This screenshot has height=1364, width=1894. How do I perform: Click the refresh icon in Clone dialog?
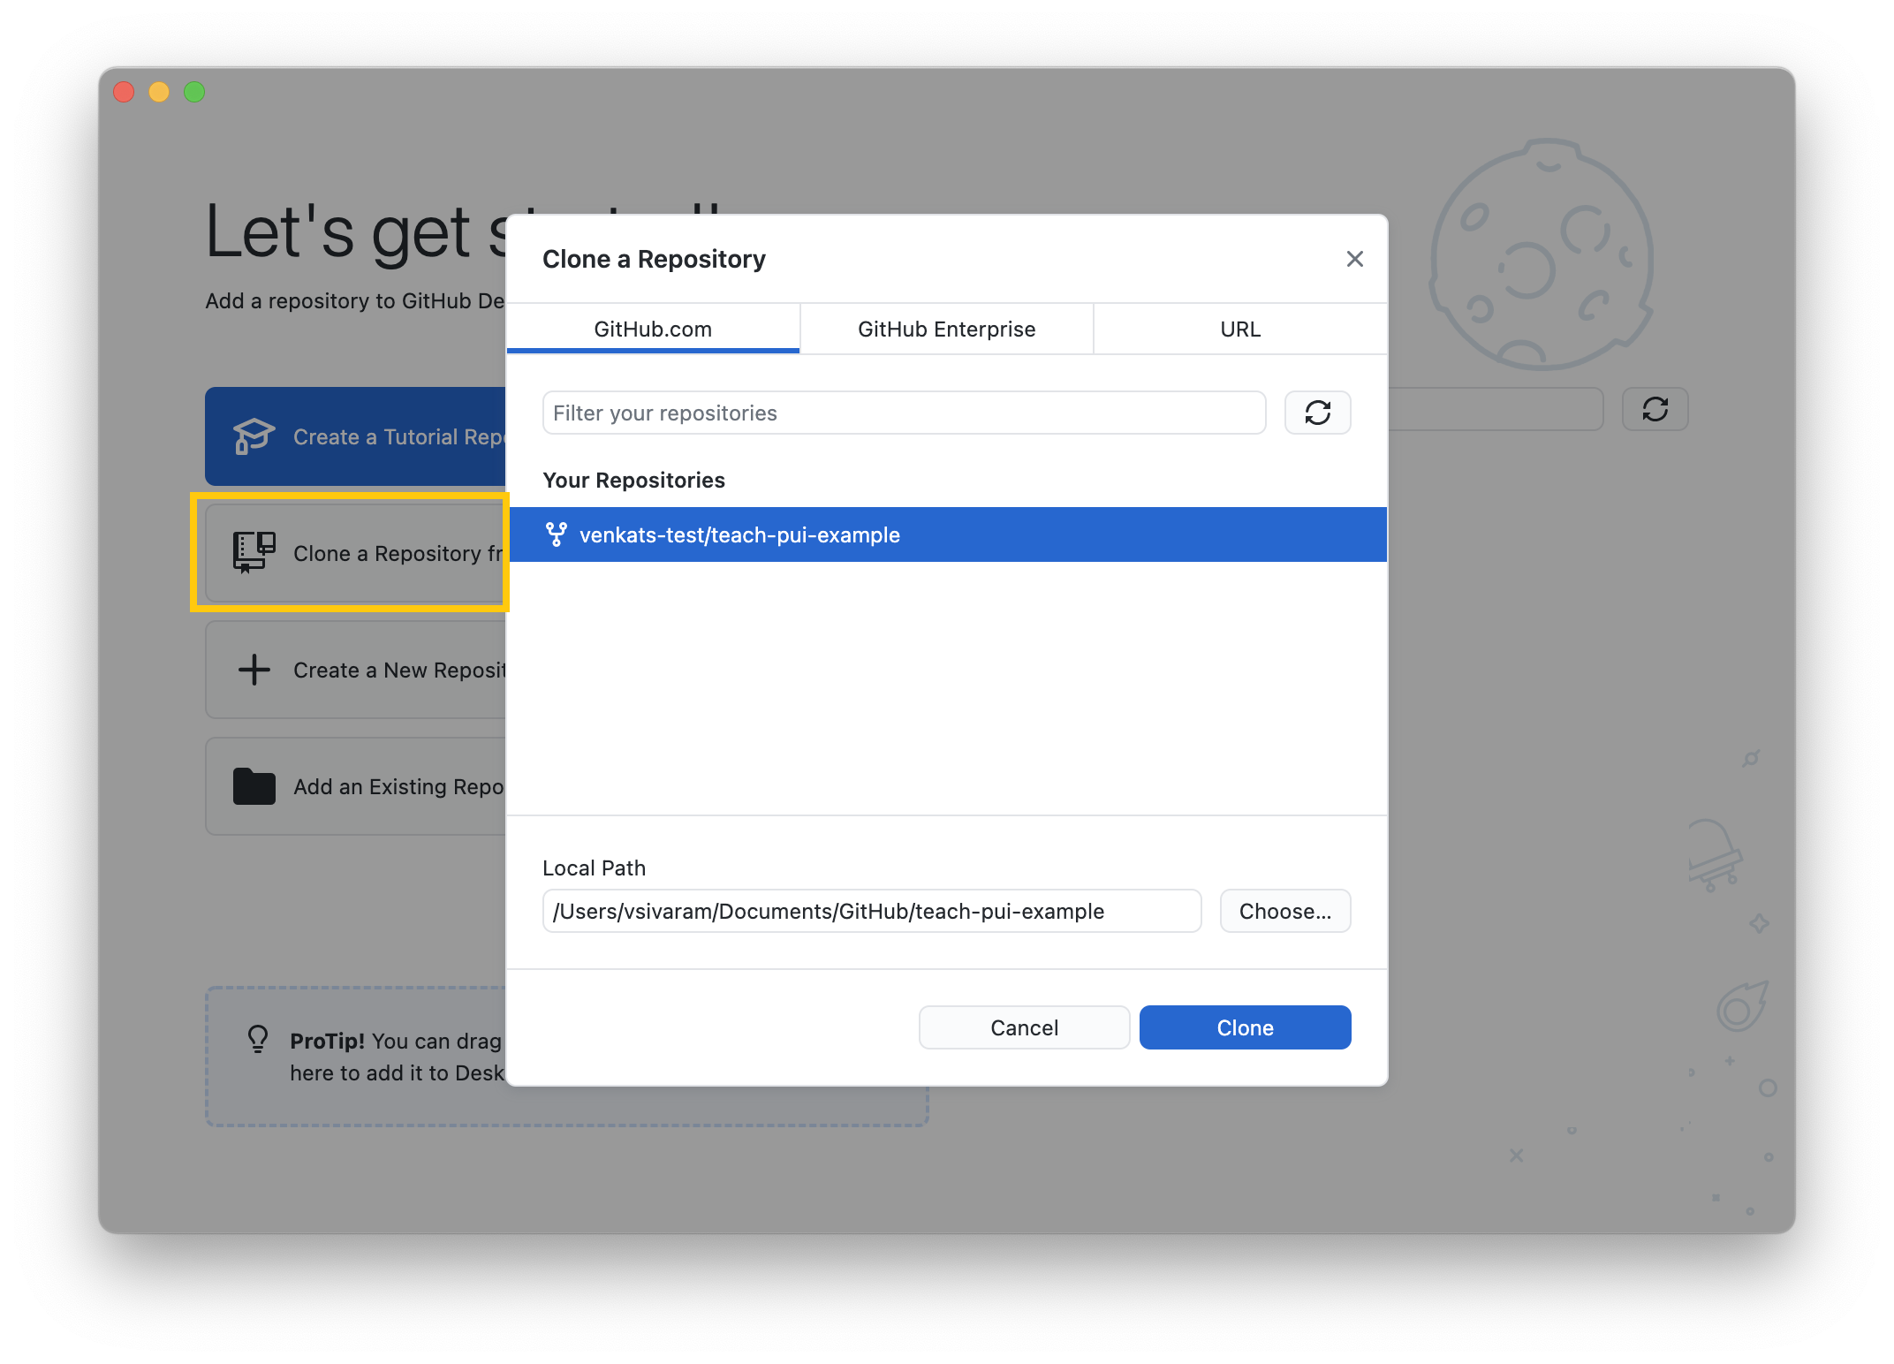pos(1317,412)
